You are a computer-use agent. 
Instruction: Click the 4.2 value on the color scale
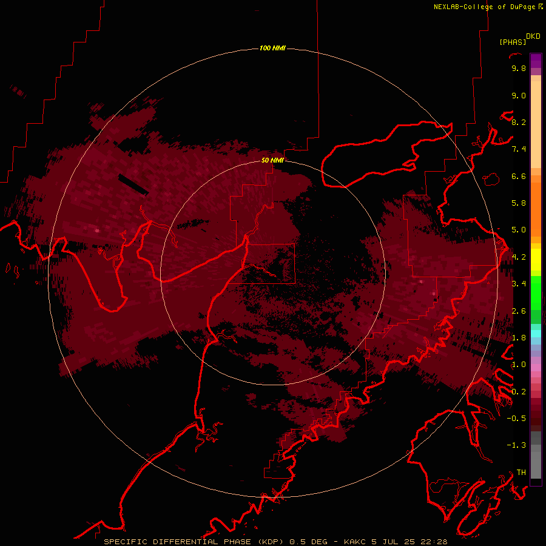(x=519, y=257)
